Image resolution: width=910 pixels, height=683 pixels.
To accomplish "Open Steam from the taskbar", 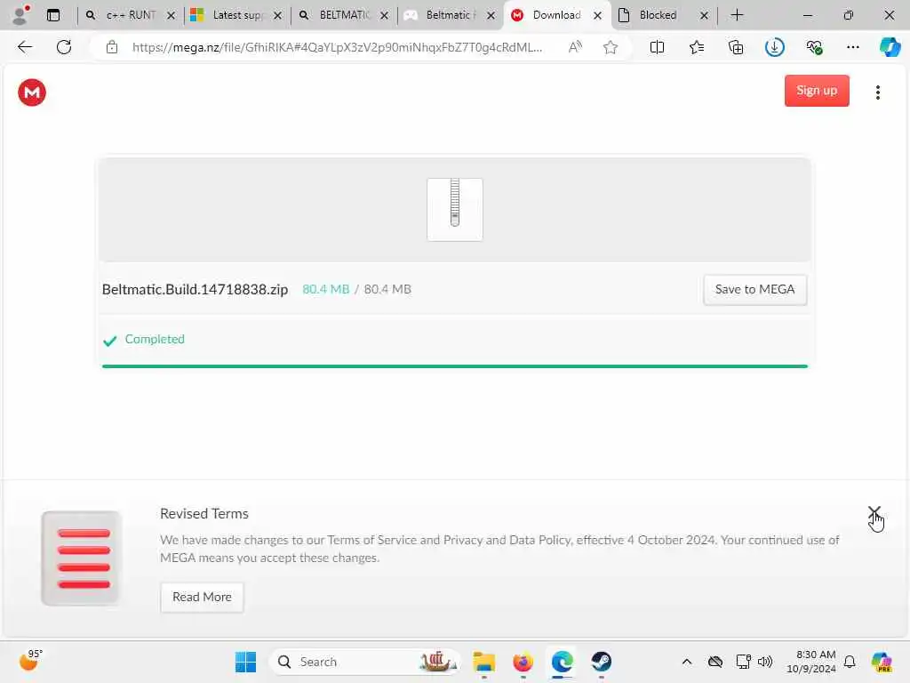I will coord(602,662).
